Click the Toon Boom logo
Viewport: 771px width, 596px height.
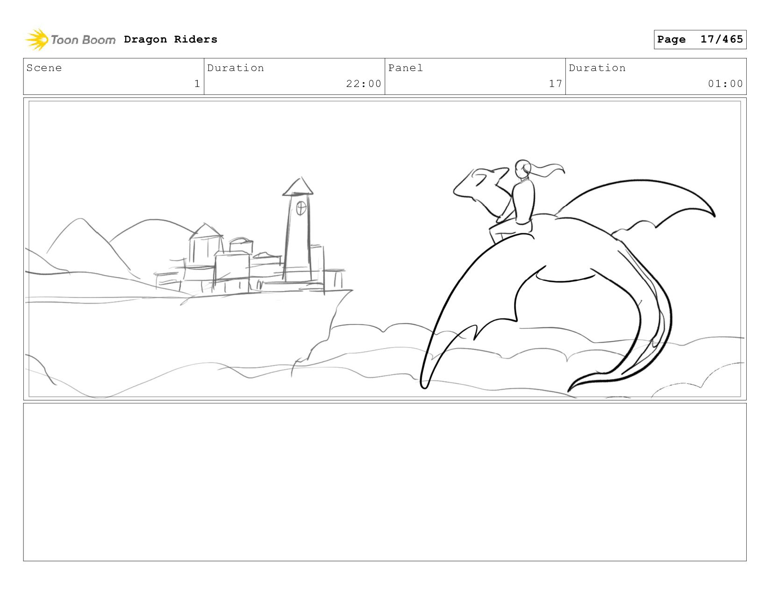click(x=70, y=40)
